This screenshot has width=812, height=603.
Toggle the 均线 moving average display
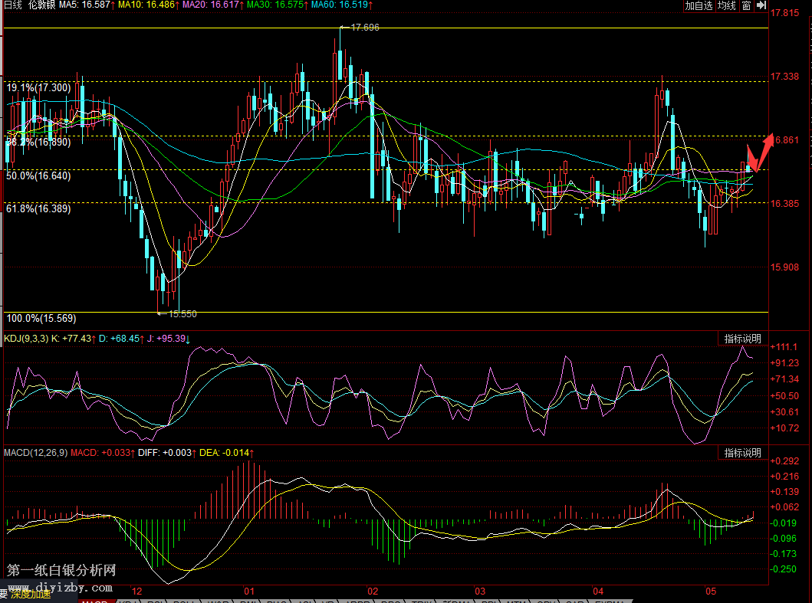(726, 5)
